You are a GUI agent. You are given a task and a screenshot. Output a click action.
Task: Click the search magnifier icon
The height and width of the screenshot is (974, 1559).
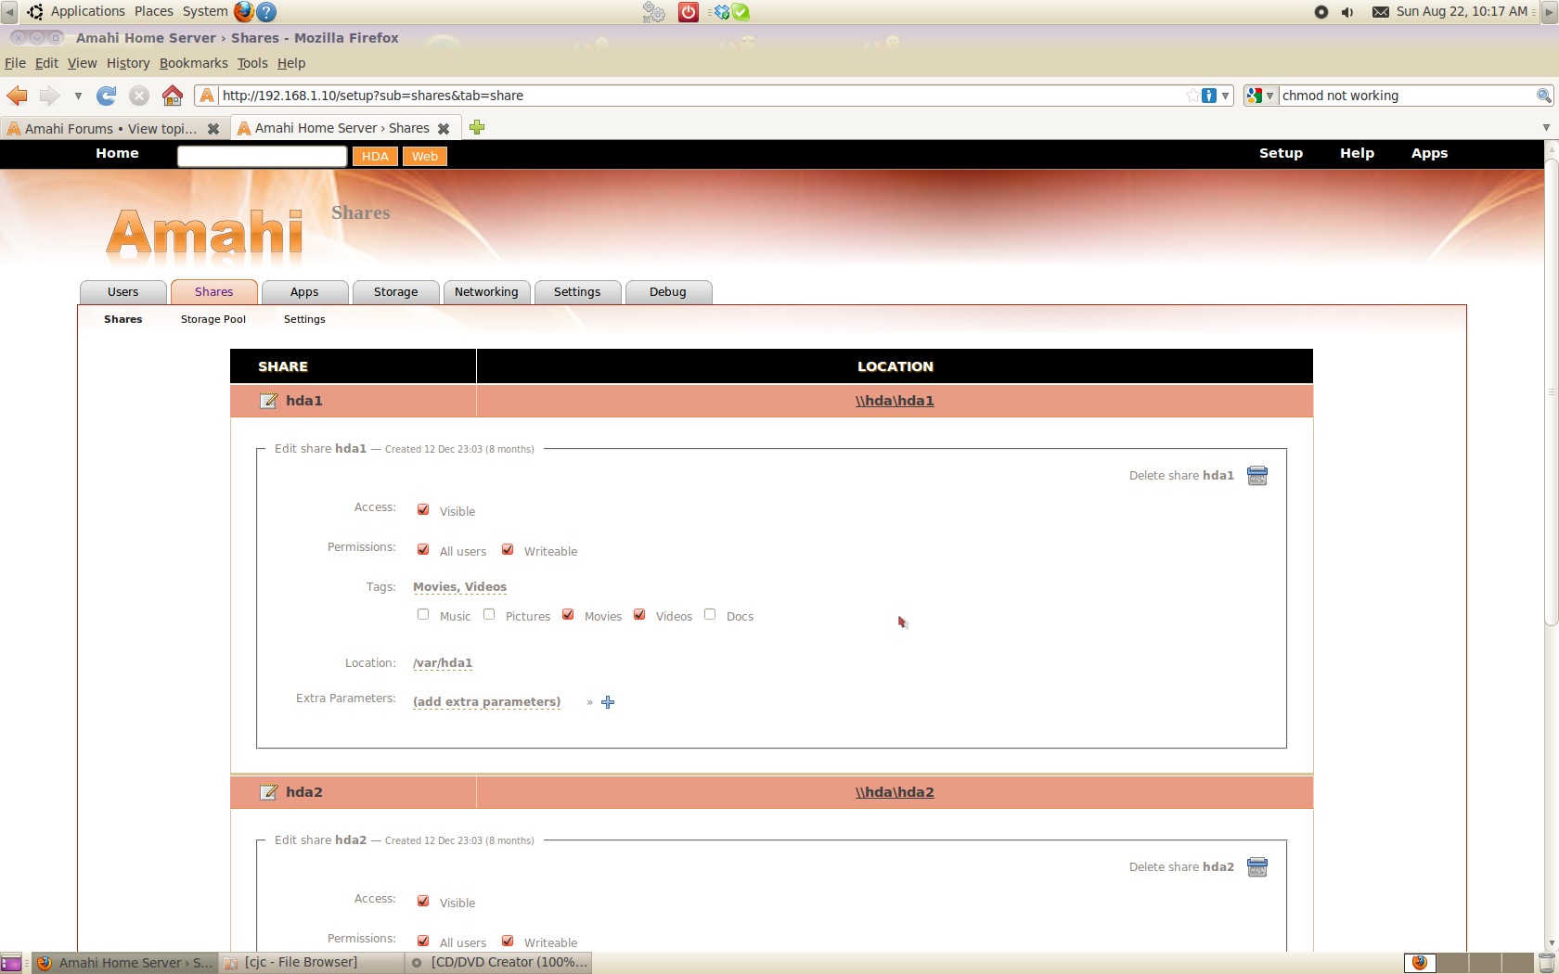click(1544, 96)
